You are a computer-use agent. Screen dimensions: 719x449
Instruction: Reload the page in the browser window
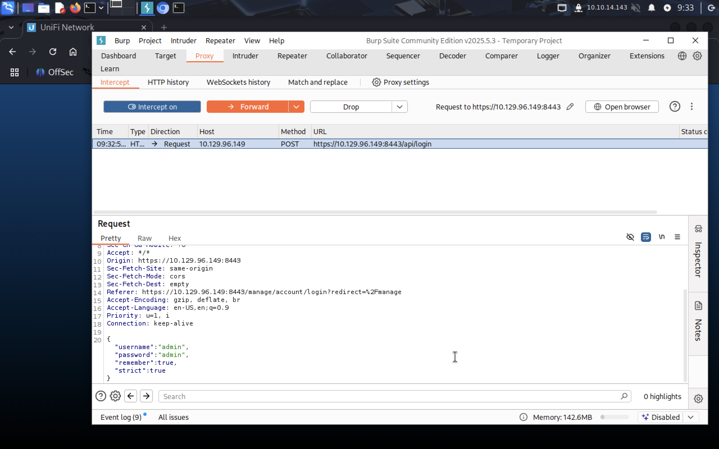click(53, 52)
